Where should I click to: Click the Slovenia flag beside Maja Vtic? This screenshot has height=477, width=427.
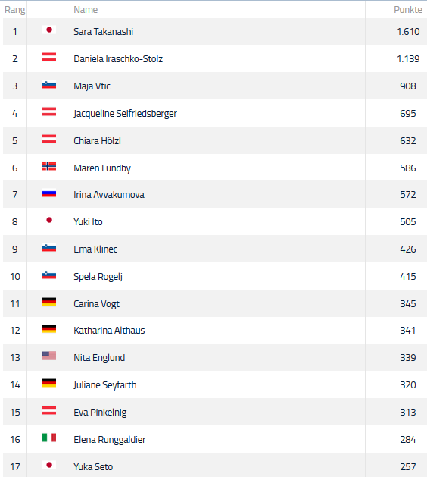pos(49,85)
